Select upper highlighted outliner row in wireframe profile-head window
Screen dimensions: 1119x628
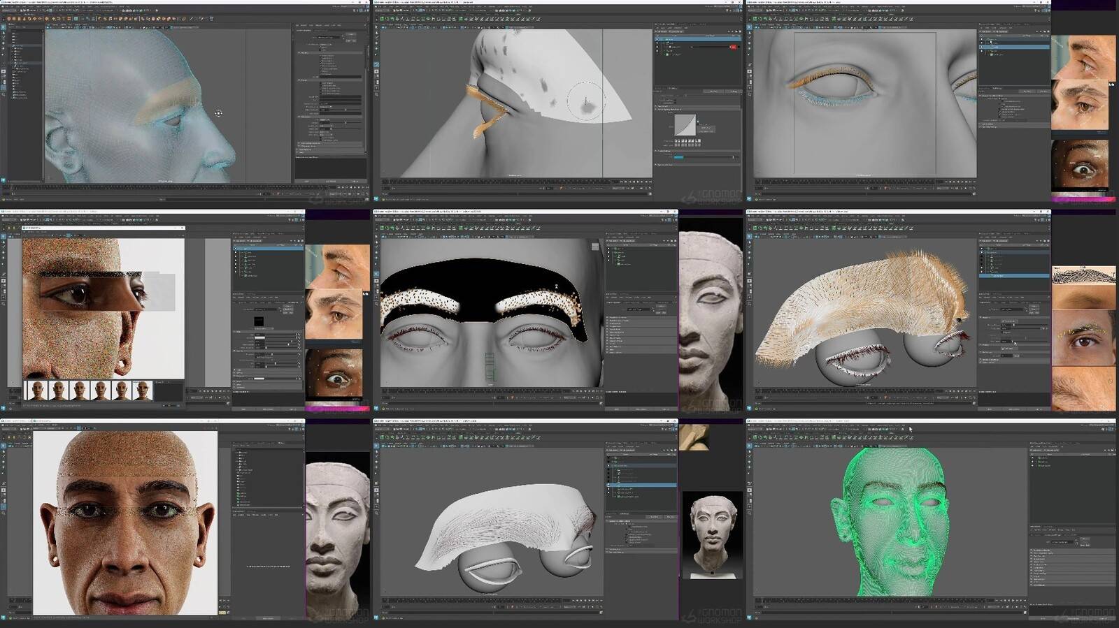[x=26, y=45]
